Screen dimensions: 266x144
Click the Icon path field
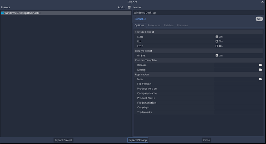pos(236,79)
